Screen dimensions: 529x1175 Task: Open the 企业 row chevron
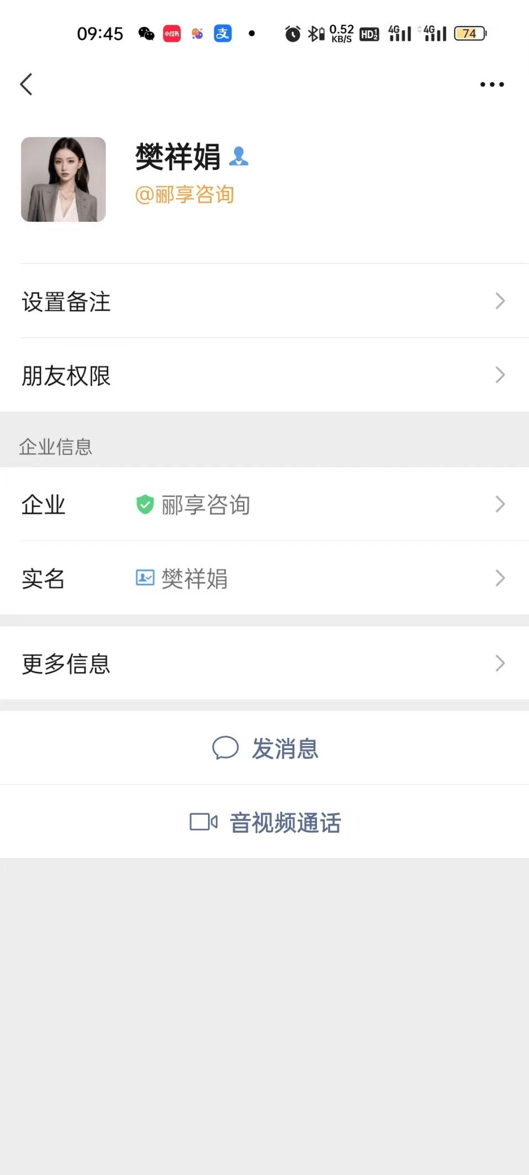point(500,504)
